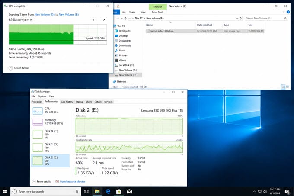Expand the File Explorer ribbon chevron
This screenshot has height=196, width=294.
(284, 12)
